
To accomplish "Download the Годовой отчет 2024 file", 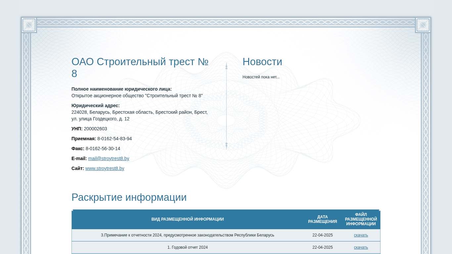I will coord(361,247).
